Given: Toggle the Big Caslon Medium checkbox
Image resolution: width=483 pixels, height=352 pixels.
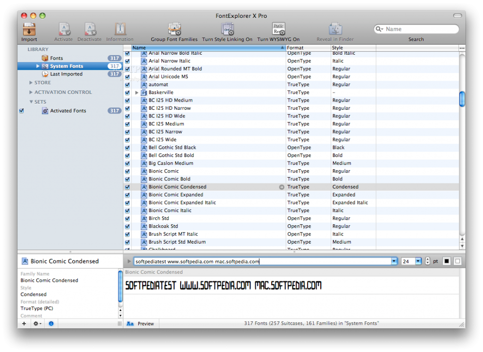Looking at the screenshot, I should coord(127,164).
